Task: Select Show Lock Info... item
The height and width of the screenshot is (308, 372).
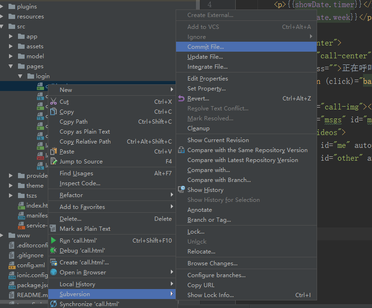Action: pyautogui.click(x=246, y=295)
